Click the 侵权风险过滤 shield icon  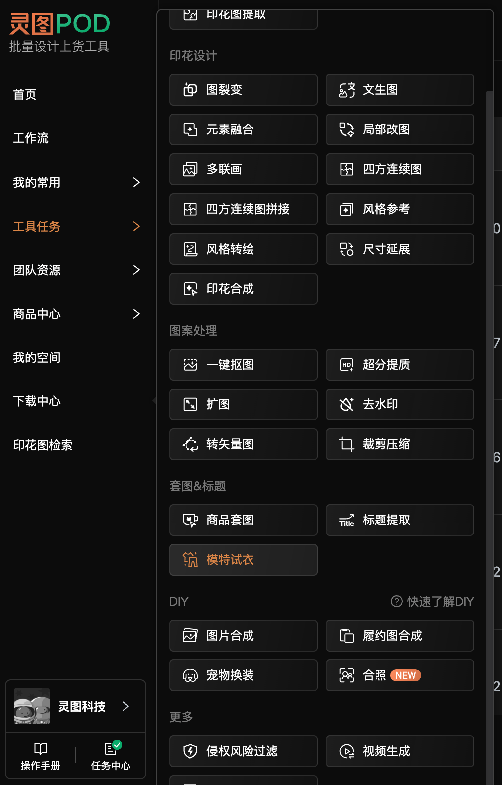[190, 751]
